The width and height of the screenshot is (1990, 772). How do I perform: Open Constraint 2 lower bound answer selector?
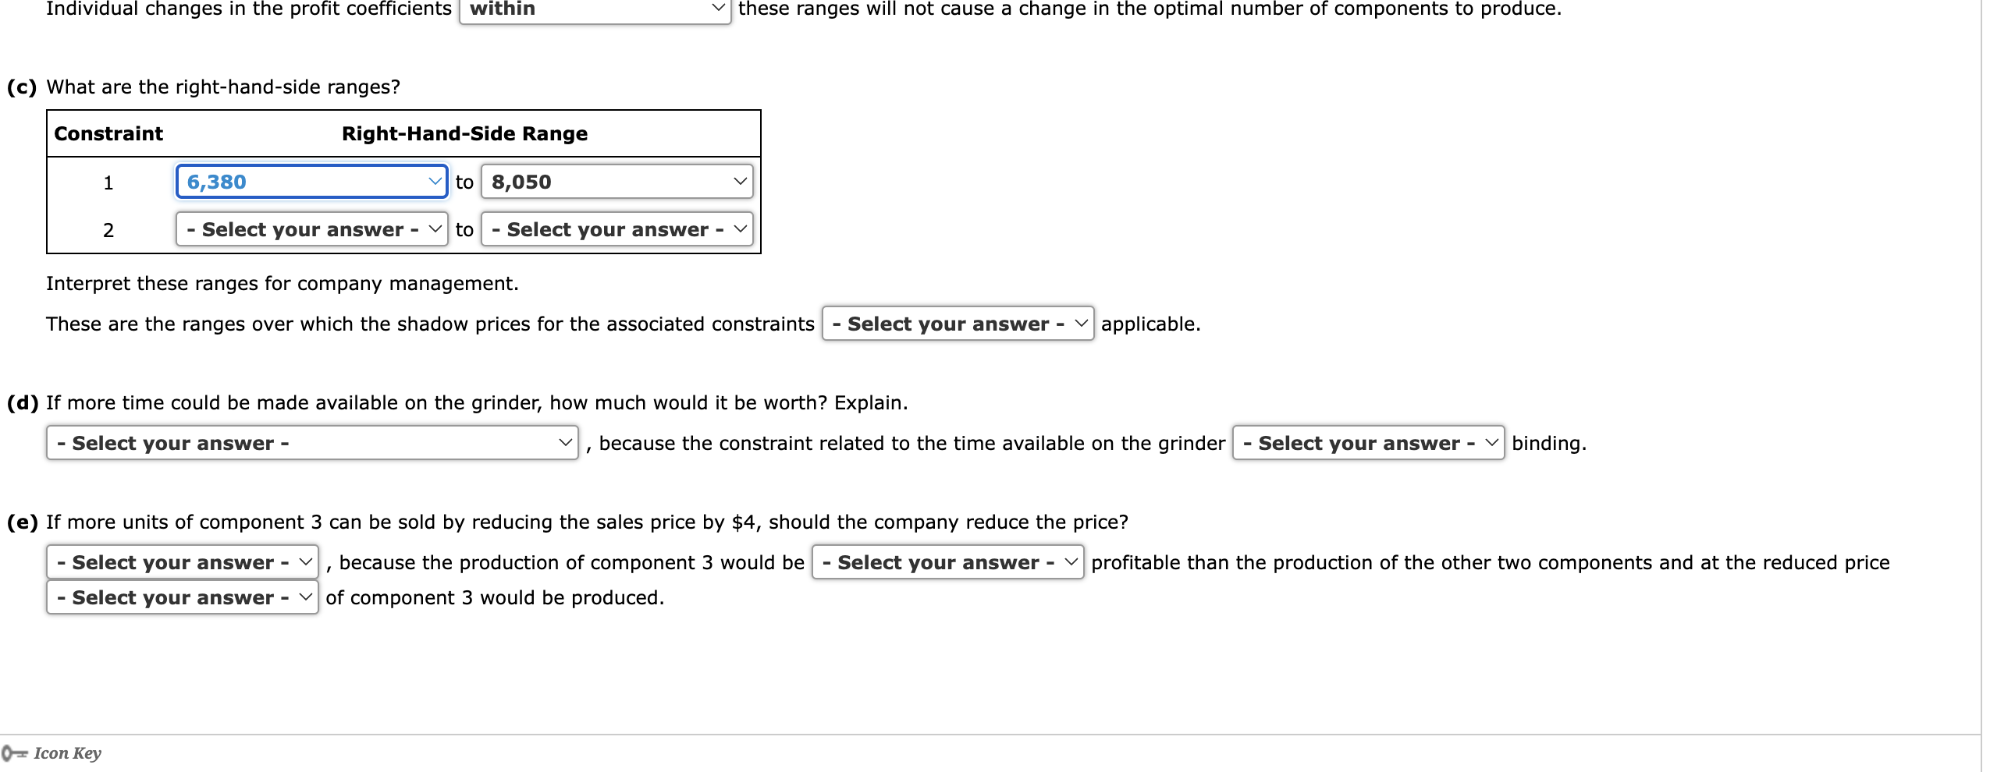click(x=311, y=229)
